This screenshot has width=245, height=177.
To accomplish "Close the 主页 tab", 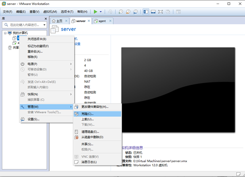I will (x=66, y=21).
